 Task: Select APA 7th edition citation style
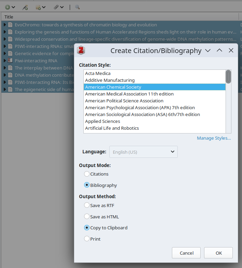point(154,107)
